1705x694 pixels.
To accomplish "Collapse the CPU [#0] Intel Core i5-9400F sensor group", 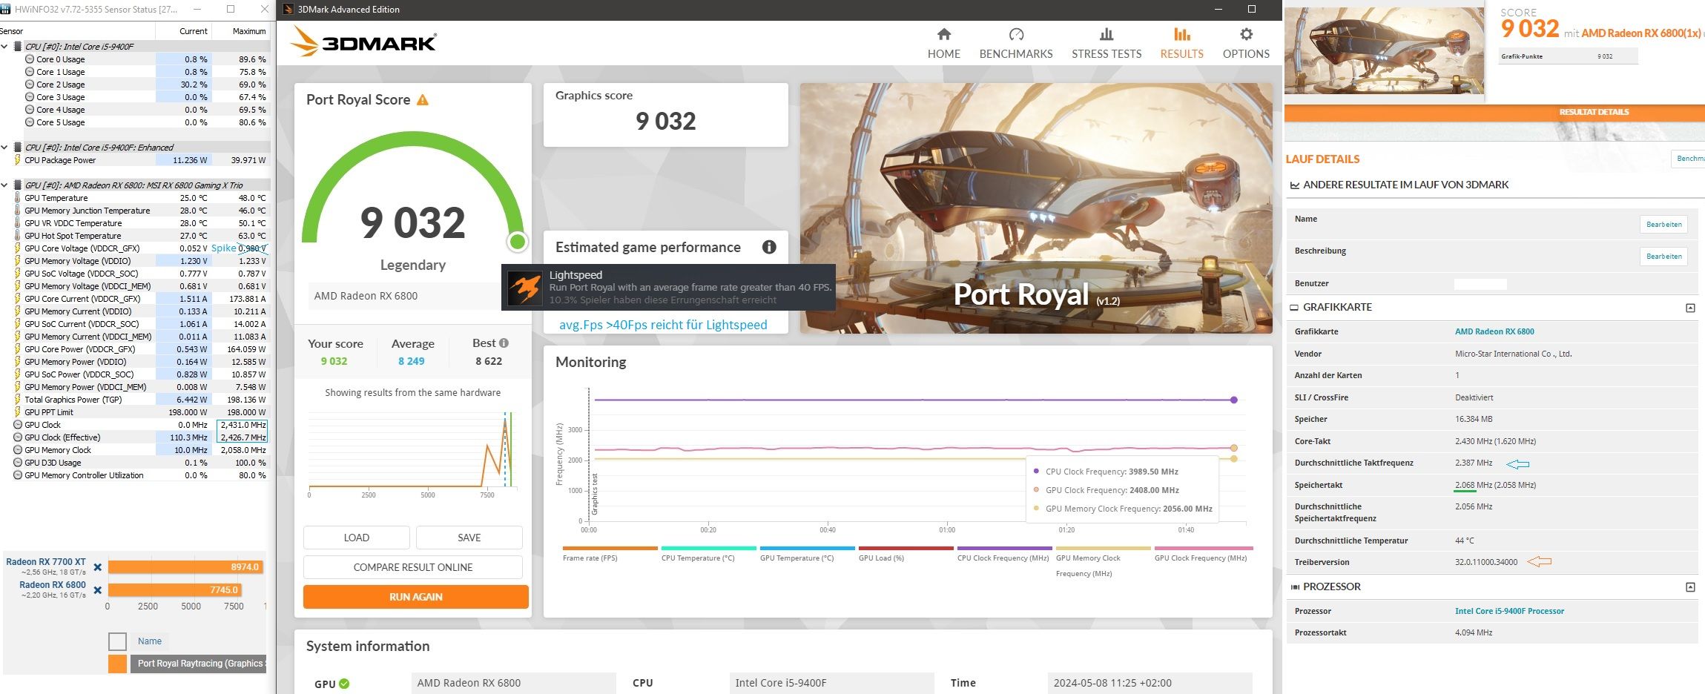I will pyautogui.click(x=4, y=47).
